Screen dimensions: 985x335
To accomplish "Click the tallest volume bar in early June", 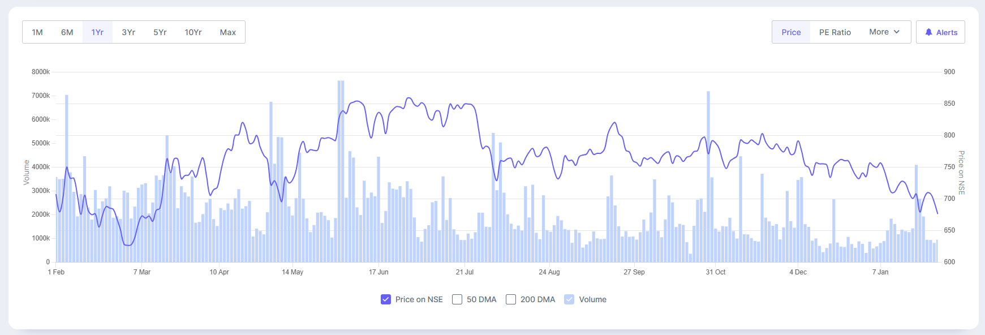I will tap(341, 170).
